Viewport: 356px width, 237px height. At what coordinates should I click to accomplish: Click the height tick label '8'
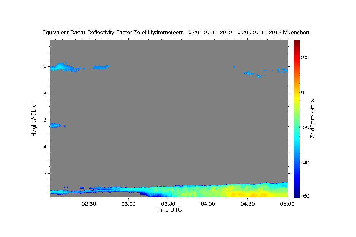point(45,93)
